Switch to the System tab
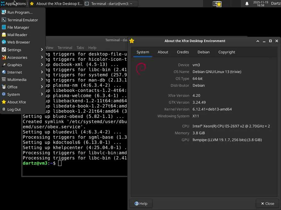Screen dimensions: 281x210 [143, 52]
